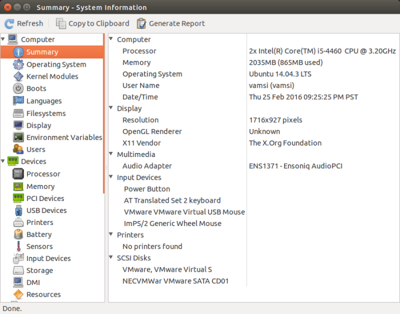Screen dimensions: 400x314
Task: Collapse Input Devices section in details pane
Action: pyautogui.click(x=111, y=176)
